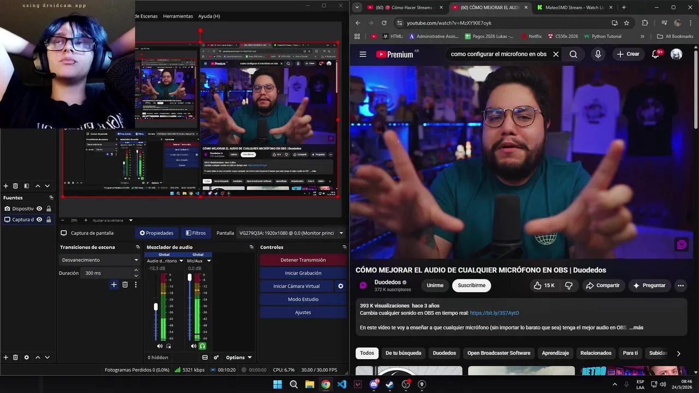Open audio mixer Options dropdown
Image resolution: width=699 pixels, height=393 pixels.
239,358
